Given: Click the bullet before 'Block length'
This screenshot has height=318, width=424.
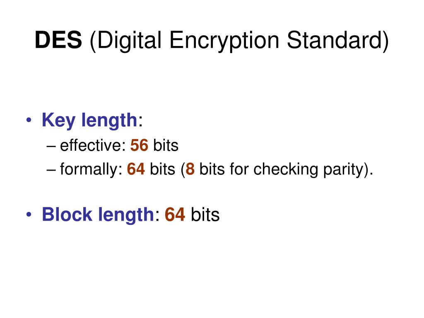Looking at the screenshot, I should (29, 214).
